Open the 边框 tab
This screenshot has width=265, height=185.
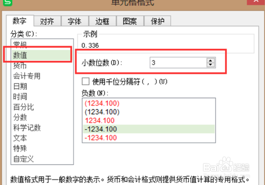click(x=103, y=21)
